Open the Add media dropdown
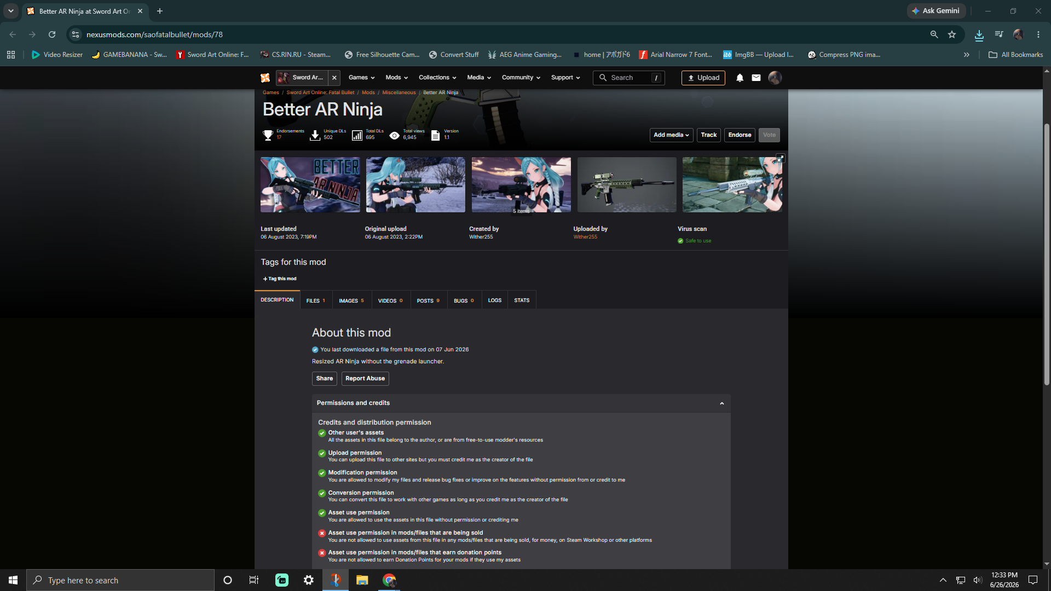Image resolution: width=1051 pixels, height=591 pixels. 671,135
